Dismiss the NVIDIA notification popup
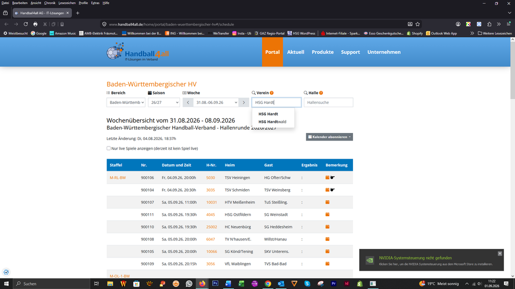 [499, 253]
